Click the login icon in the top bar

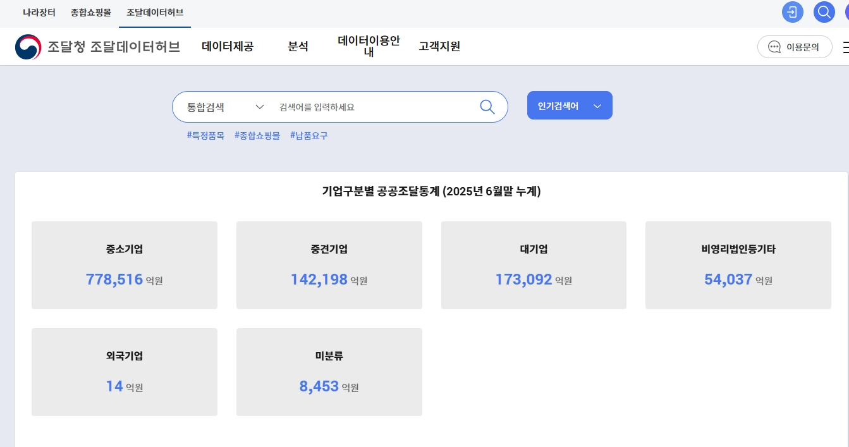[792, 12]
